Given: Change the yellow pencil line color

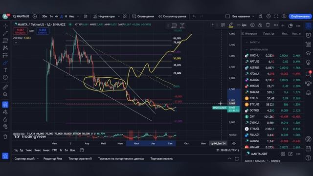Looking at the screenshot, I should tap(231, 25).
